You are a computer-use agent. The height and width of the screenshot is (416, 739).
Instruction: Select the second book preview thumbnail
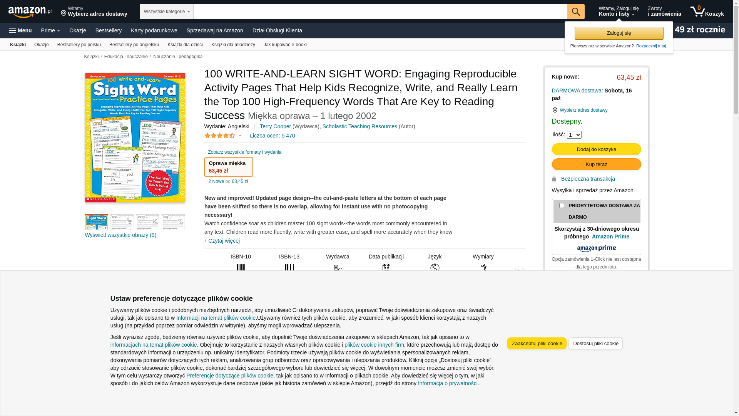pyautogui.click(x=122, y=222)
